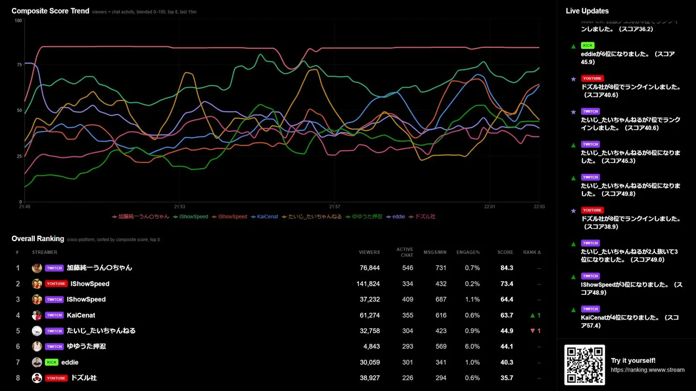Click たいじ_たいちゃんねる's red rank-down indicator
Screen dimensions: 696x391
(x=535, y=331)
